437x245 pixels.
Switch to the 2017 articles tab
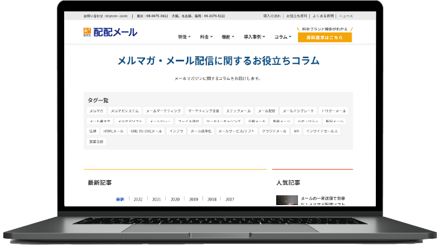tap(229, 199)
